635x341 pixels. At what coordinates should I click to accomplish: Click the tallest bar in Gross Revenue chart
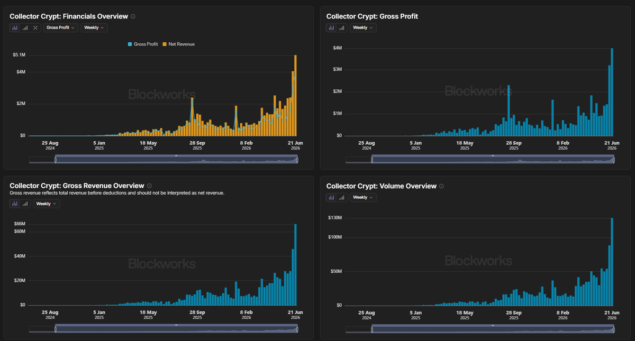pos(295,264)
